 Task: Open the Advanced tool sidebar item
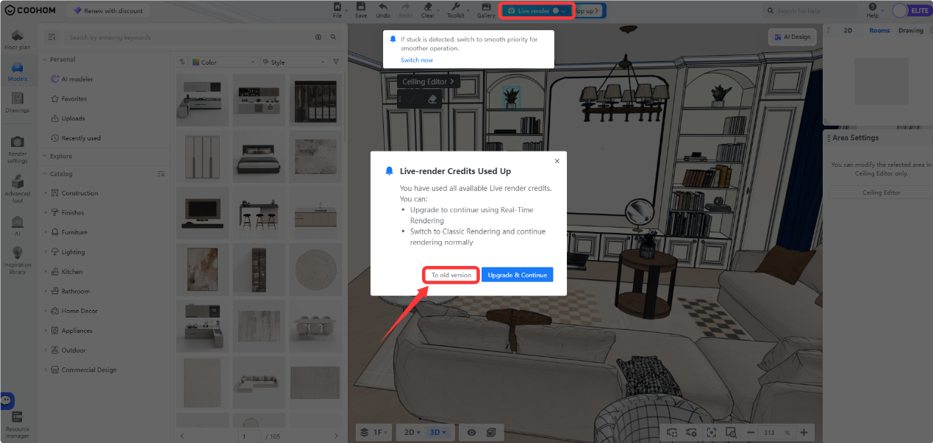click(18, 190)
